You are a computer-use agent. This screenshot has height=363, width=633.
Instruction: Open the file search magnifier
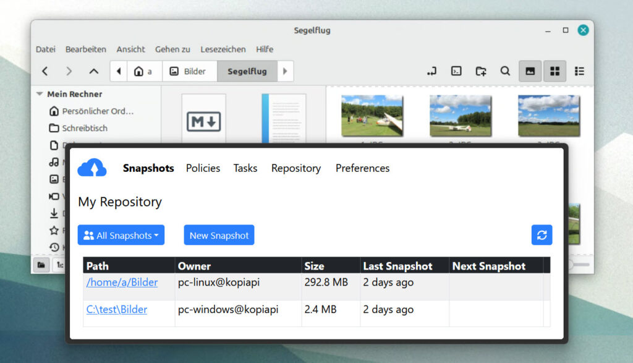click(x=505, y=71)
